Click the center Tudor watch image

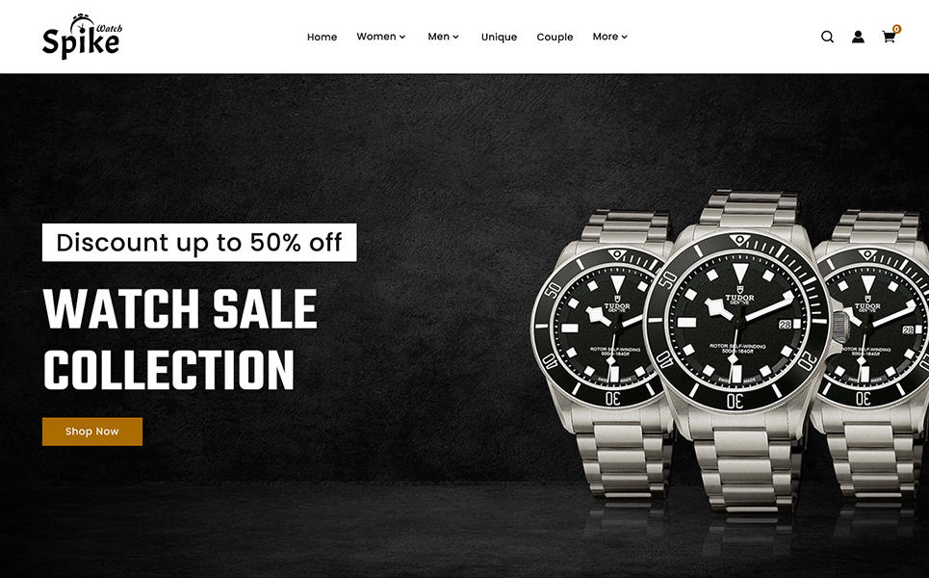point(739,351)
